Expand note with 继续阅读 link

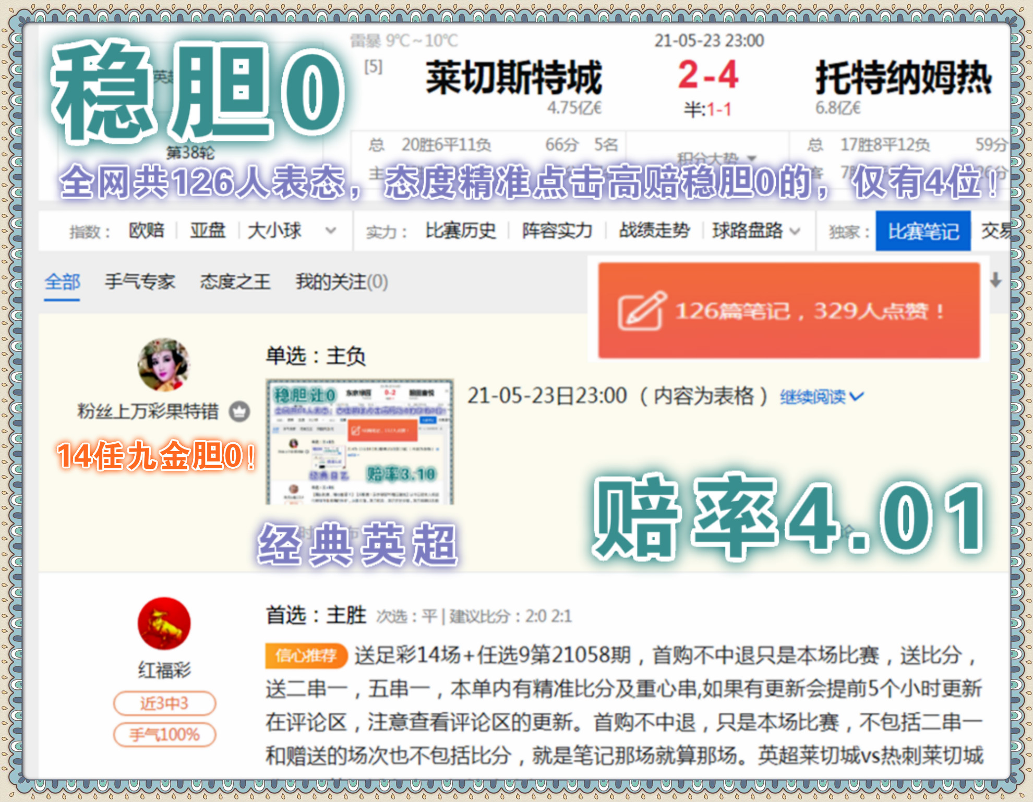coord(822,397)
